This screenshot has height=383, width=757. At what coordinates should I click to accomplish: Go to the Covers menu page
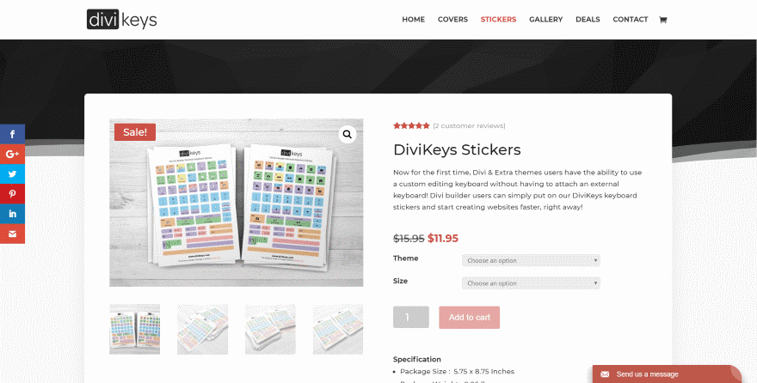coord(452,19)
